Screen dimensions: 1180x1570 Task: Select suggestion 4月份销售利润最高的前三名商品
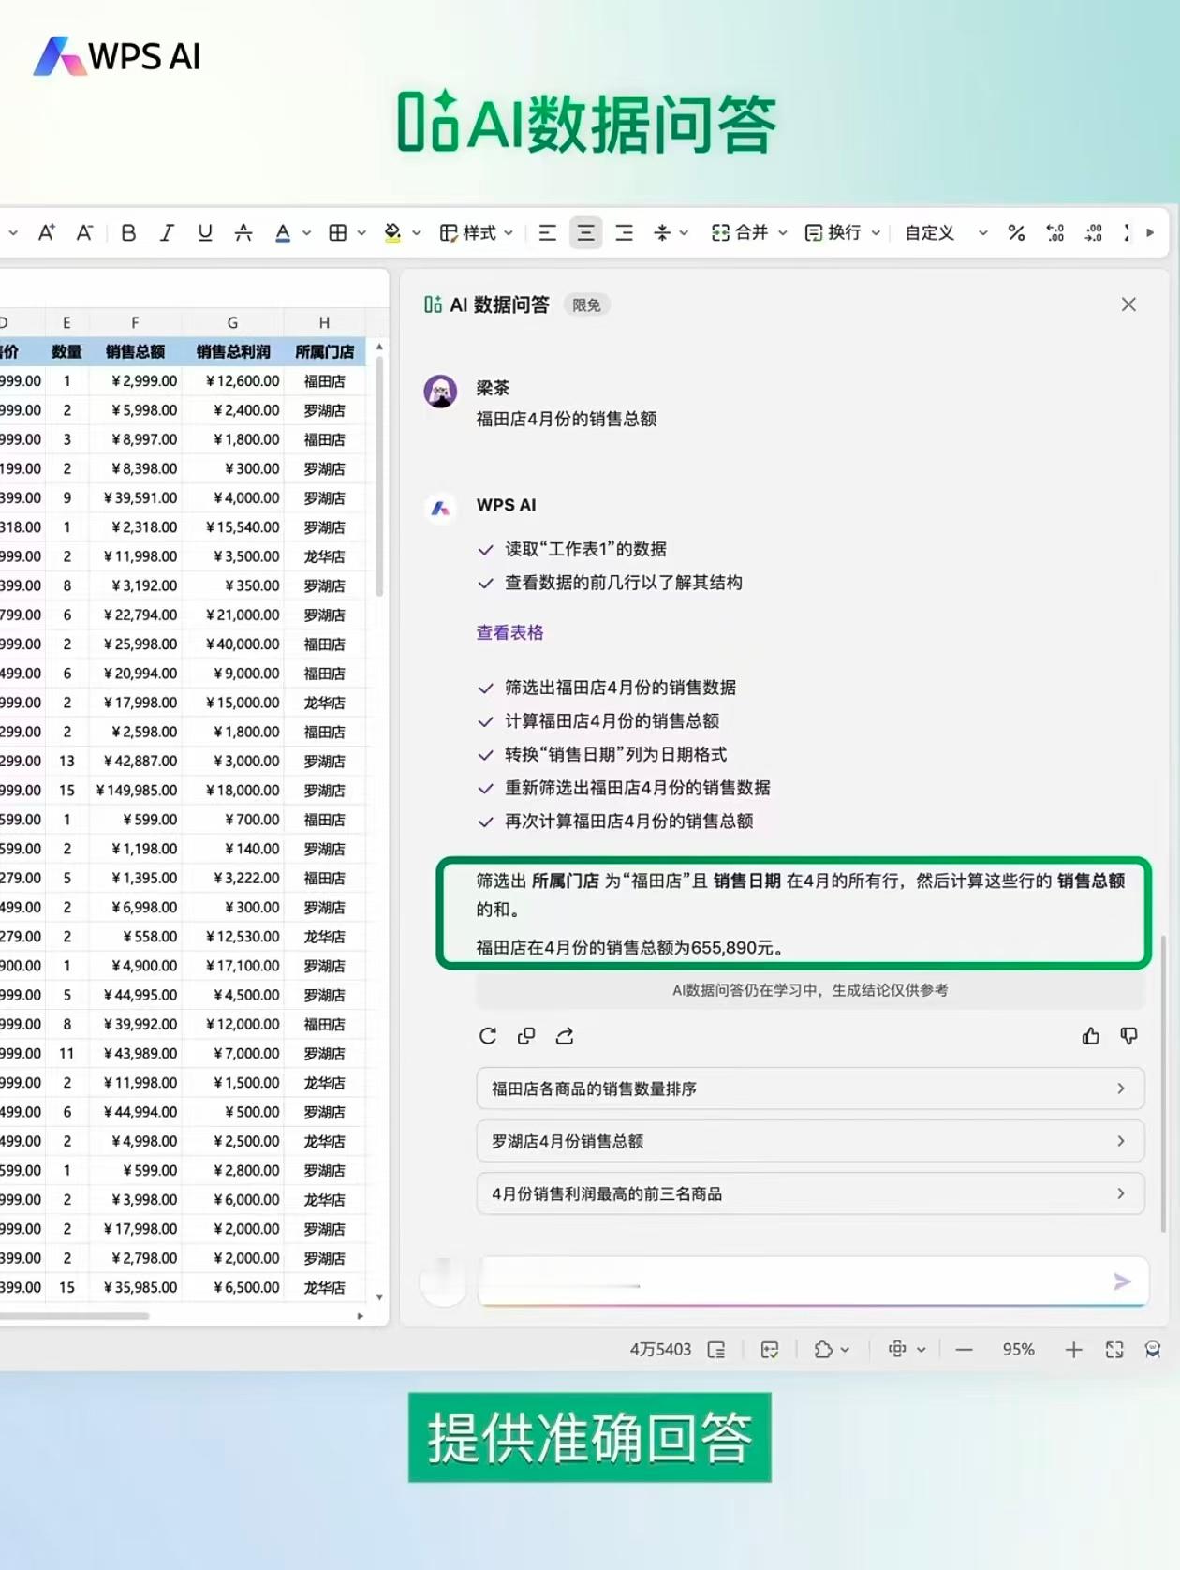(810, 1193)
